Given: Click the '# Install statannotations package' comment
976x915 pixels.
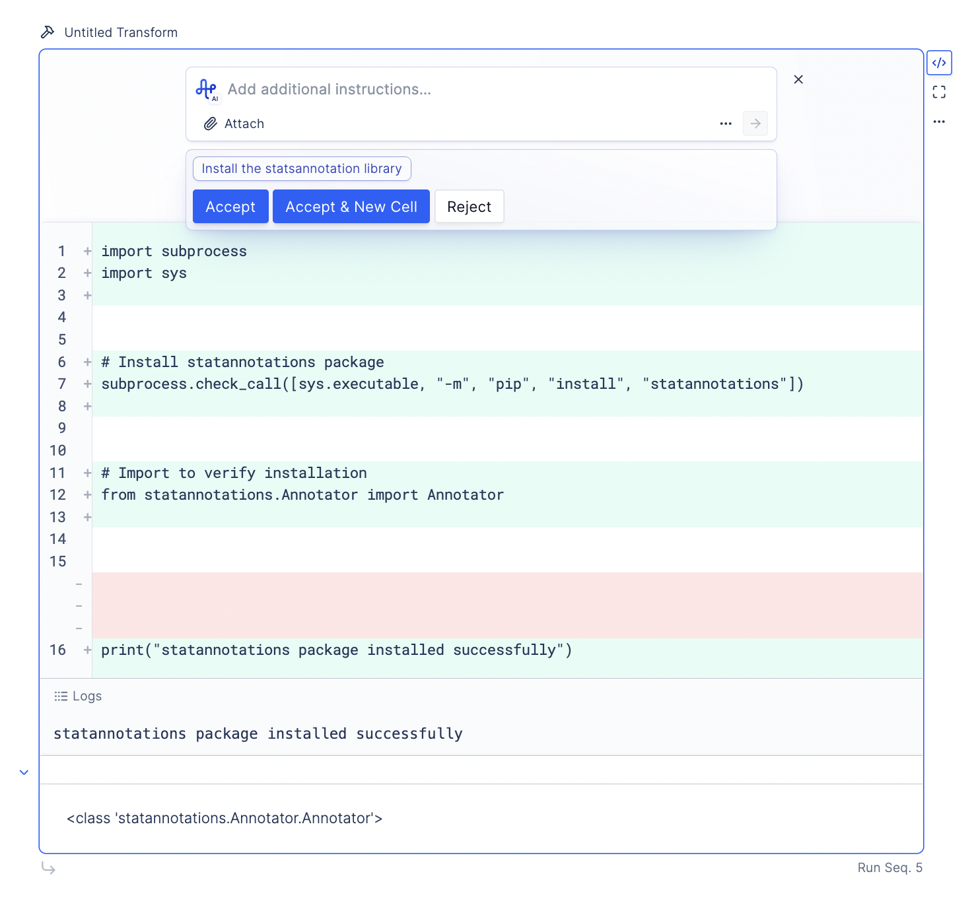Looking at the screenshot, I should [242, 362].
